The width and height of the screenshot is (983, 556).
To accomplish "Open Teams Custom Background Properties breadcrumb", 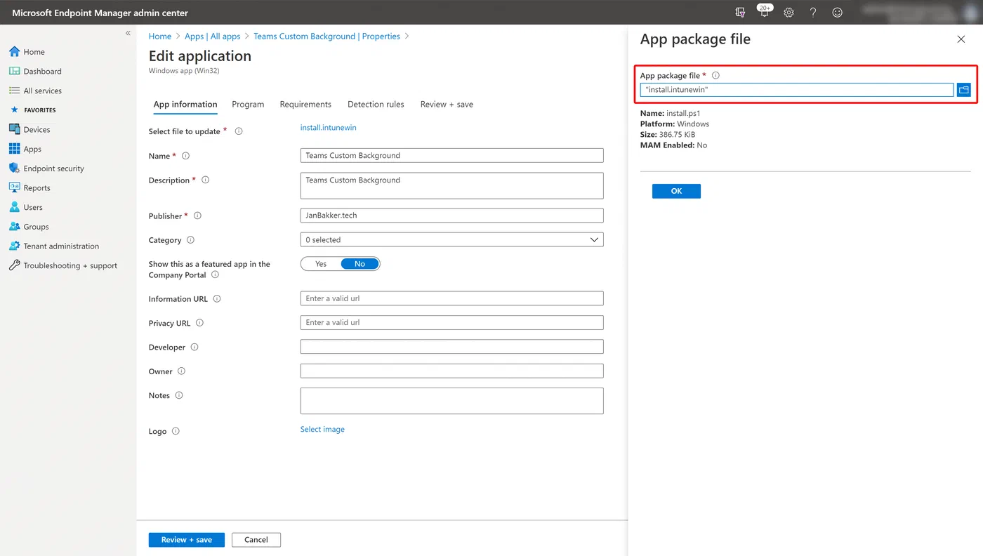I will [x=327, y=37].
